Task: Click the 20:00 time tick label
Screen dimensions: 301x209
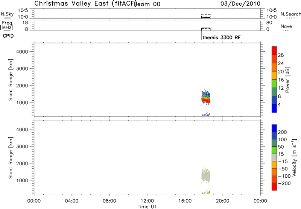Action: coord(223,201)
